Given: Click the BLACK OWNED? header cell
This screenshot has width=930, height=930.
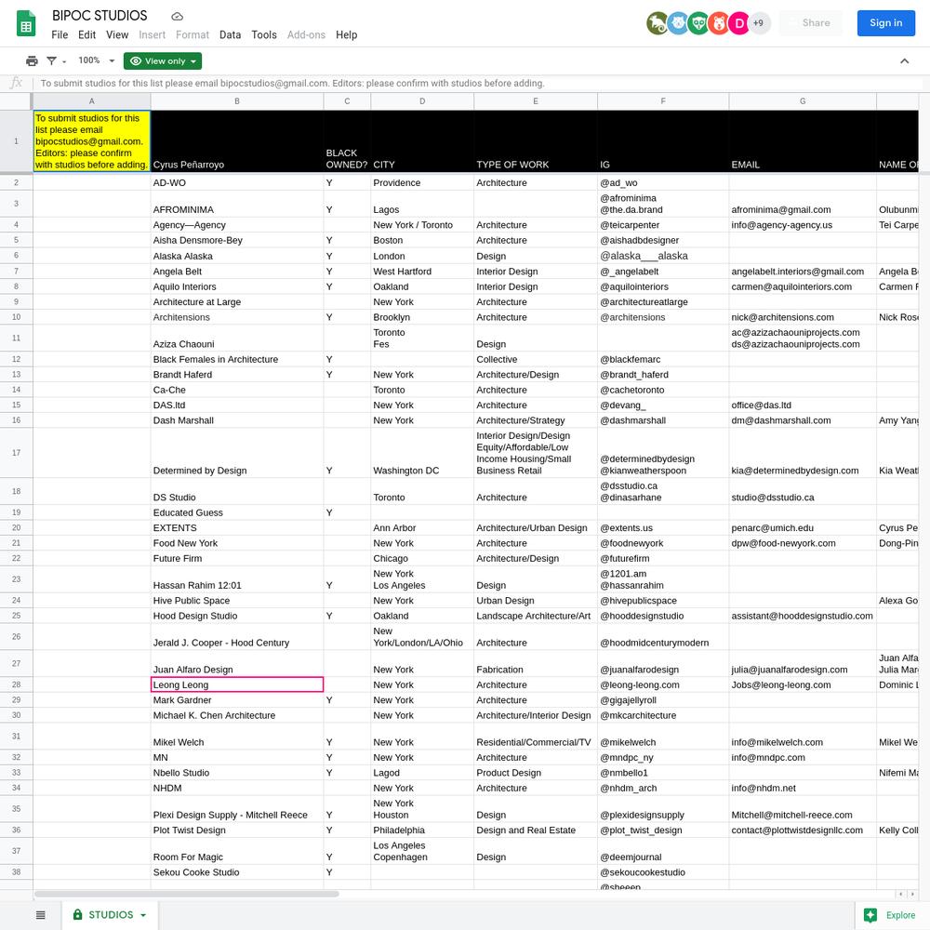Looking at the screenshot, I should pos(347,141).
